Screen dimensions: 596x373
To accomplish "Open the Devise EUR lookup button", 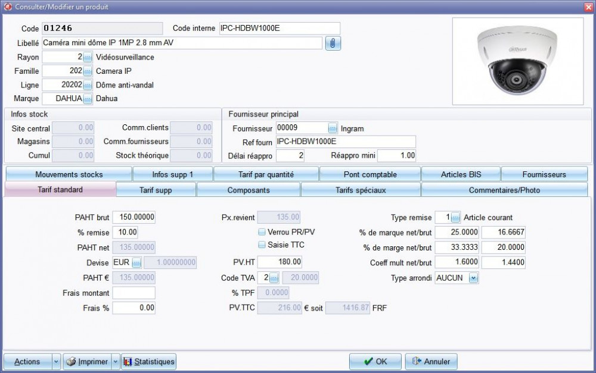I will (x=136, y=262).
